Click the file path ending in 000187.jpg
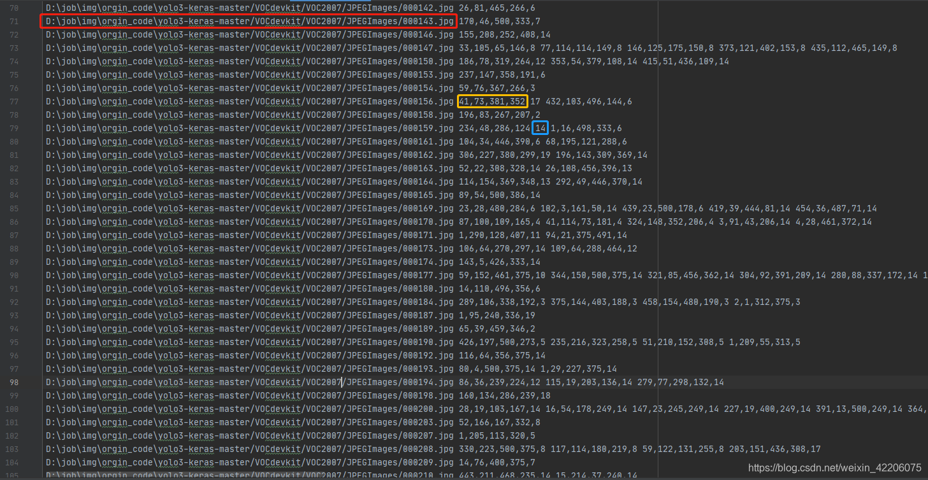 coord(250,316)
